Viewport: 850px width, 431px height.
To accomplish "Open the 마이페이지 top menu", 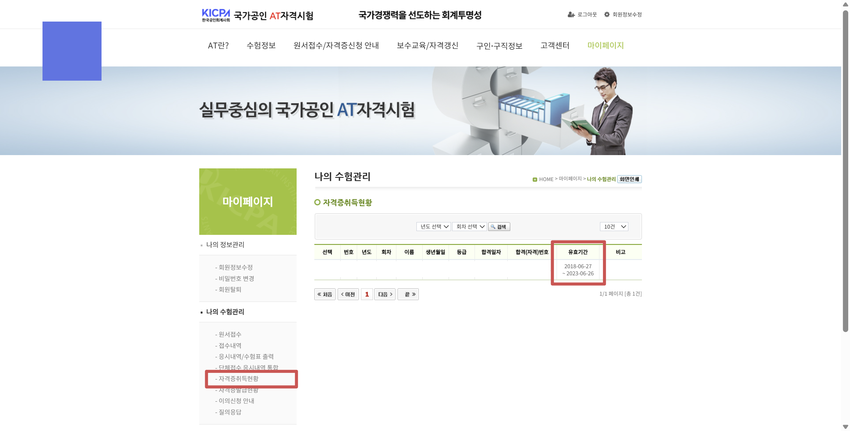I will click(x=605, y=45).
